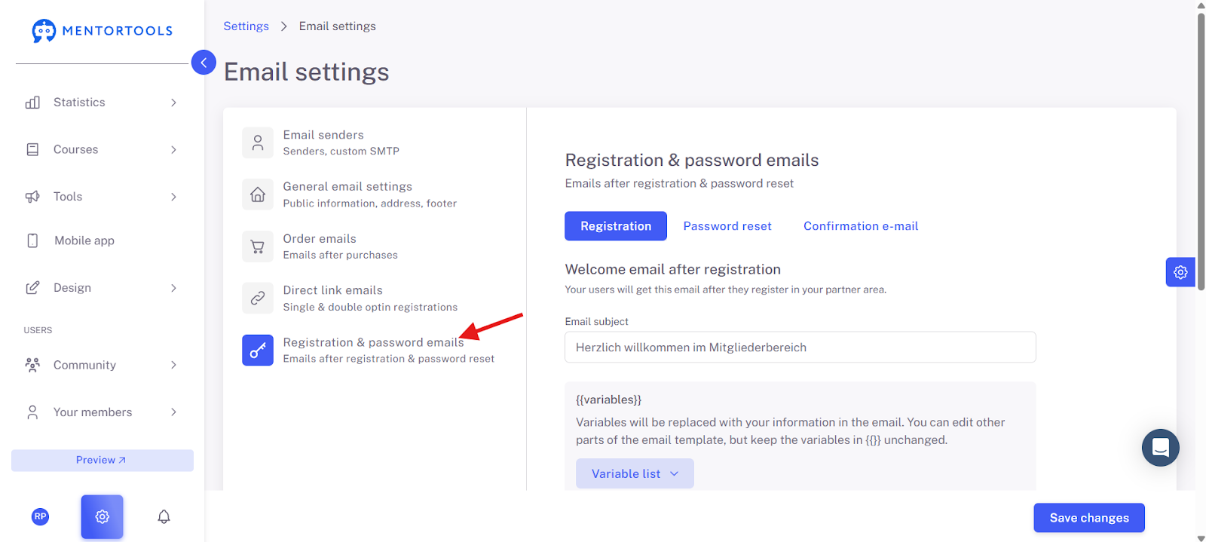Viewport: 1206px width, 542px height.
Task: Follow the Settings breadcrumb link
Action: [246, 26]
